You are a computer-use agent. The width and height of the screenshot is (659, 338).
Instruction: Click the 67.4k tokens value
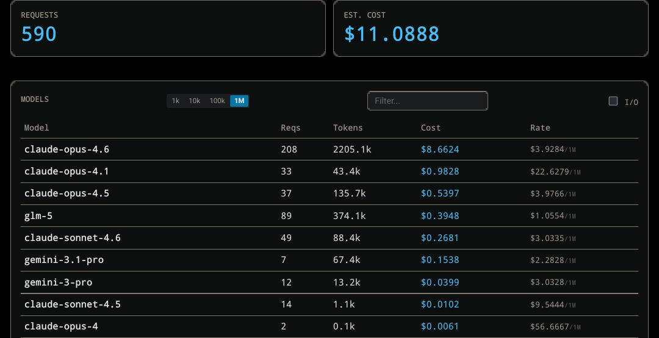point(347,260)
